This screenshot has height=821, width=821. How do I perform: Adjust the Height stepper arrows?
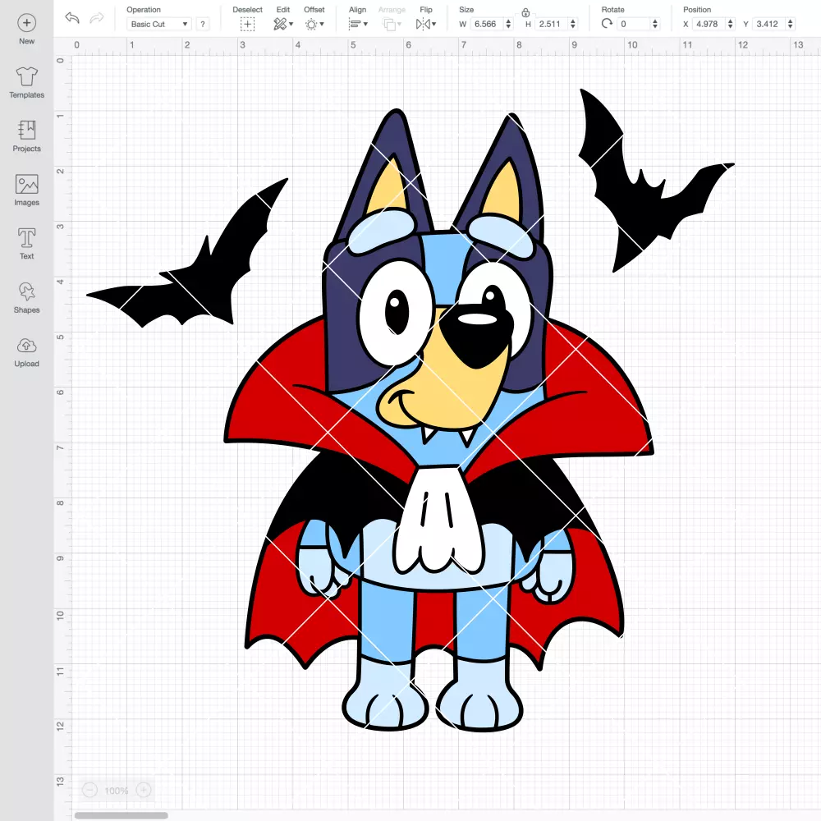(x=573, y=24)
